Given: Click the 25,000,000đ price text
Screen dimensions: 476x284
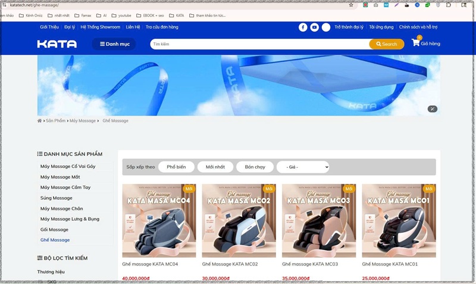Looking at the screenshot, I should [x=375, y=278].
